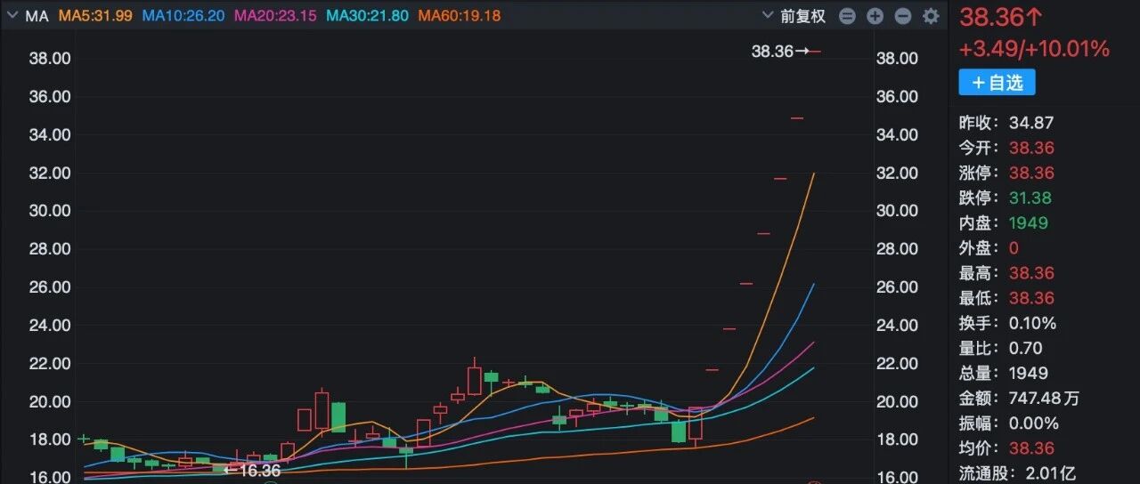Click the MA60:19.18 indicator label

[x=459, y=16]
